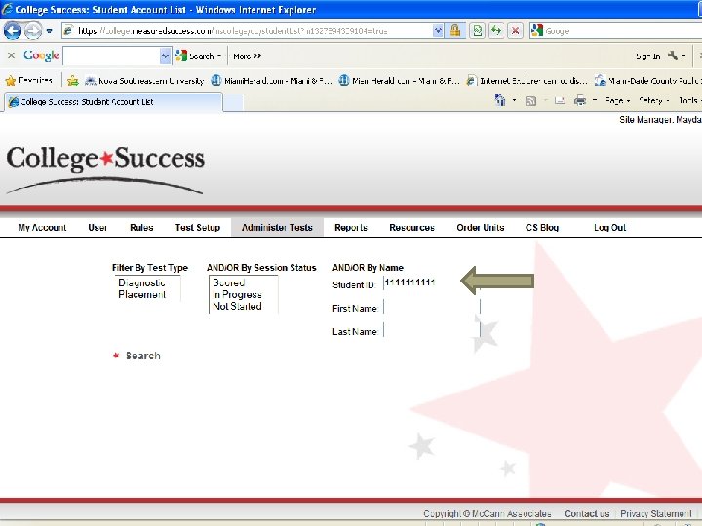
Task: Open the Page menu dropdown
Action: [x=617, y=101]
